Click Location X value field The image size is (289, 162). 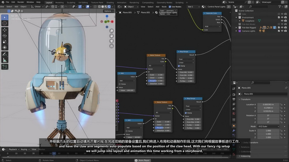click(268, 104)
